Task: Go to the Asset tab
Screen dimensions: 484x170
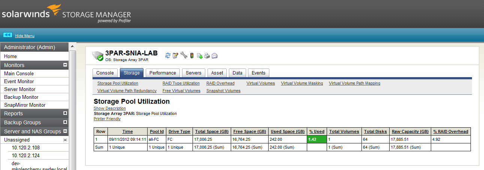Action: tap(217, 73)
